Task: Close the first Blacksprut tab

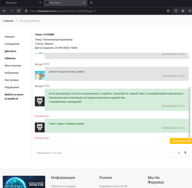Action: click(x=40, y=3)
